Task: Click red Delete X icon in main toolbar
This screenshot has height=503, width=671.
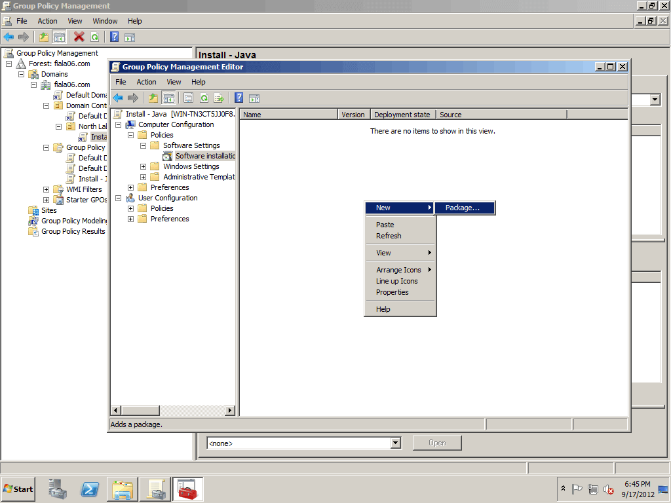Action: coord(79,37)
